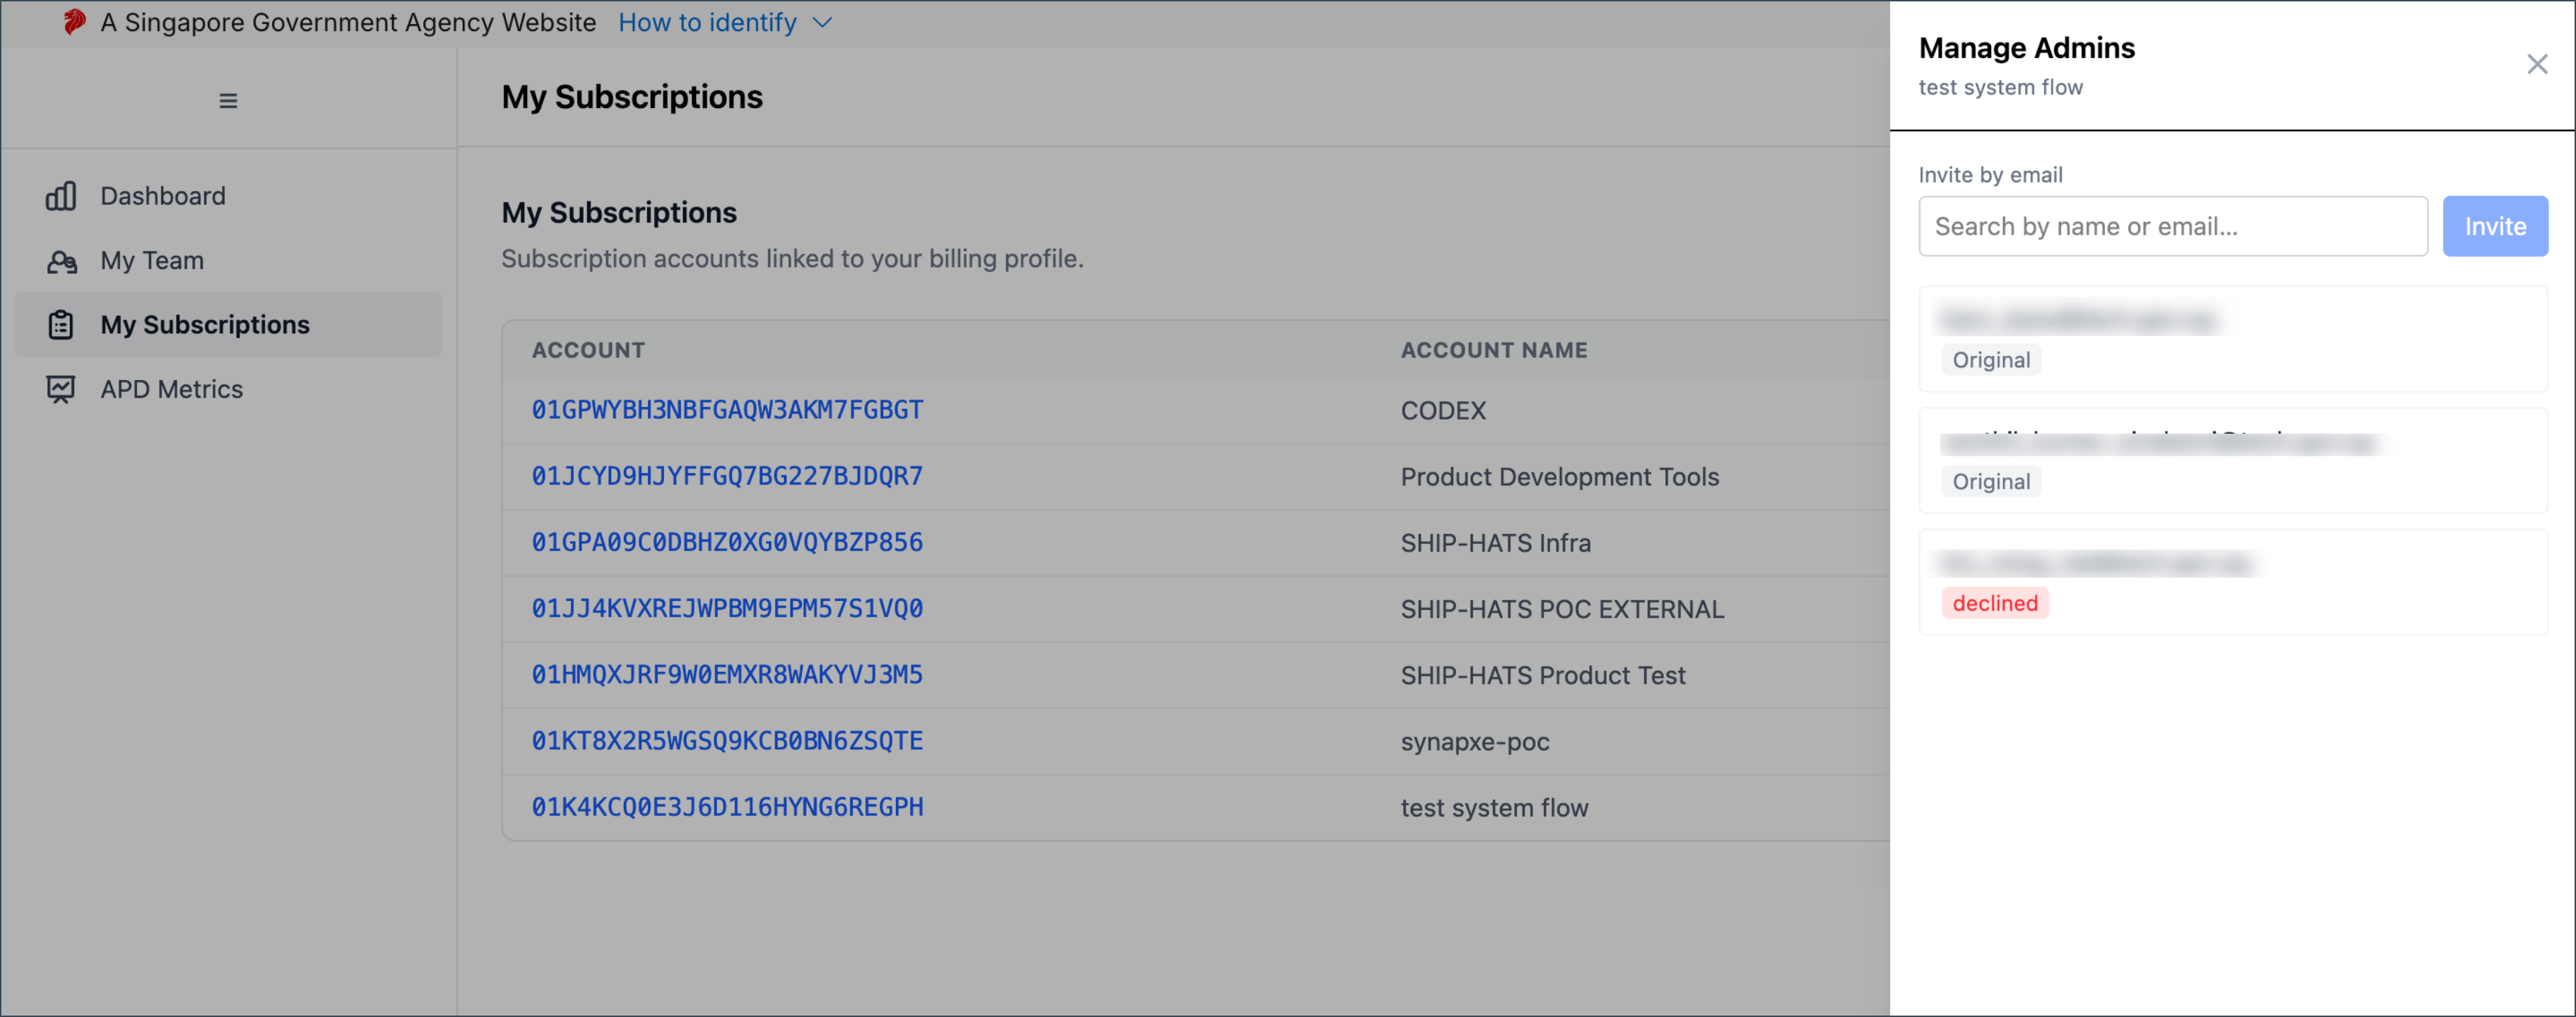Open account 01GPA09C0DBHZ0XG0VQYBZP856
This screenshot has width=2576, height=1017.
727,542
